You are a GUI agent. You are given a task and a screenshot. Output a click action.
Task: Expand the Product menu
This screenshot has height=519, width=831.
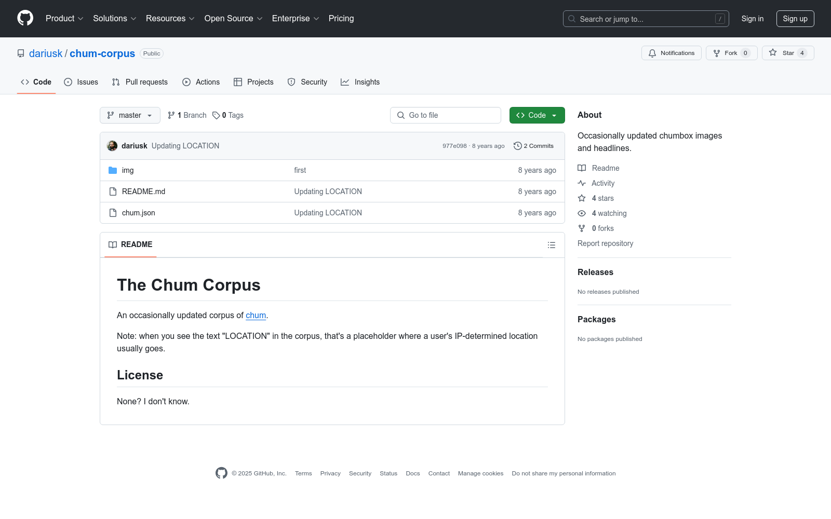click(x=64, y=19)
